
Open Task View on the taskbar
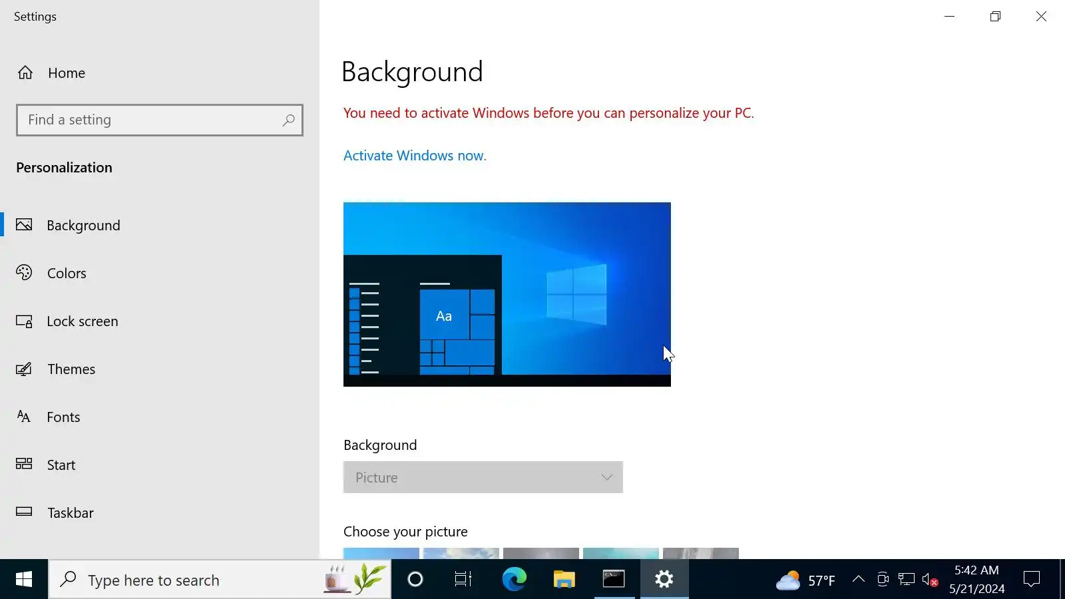tap(463, 580)
